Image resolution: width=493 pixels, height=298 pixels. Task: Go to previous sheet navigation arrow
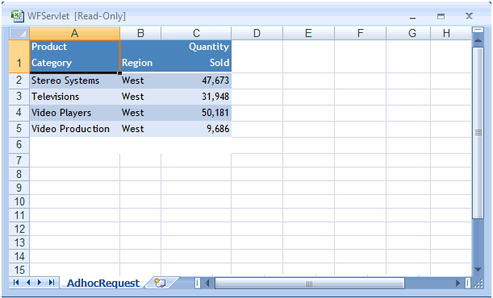click(28, 283)
